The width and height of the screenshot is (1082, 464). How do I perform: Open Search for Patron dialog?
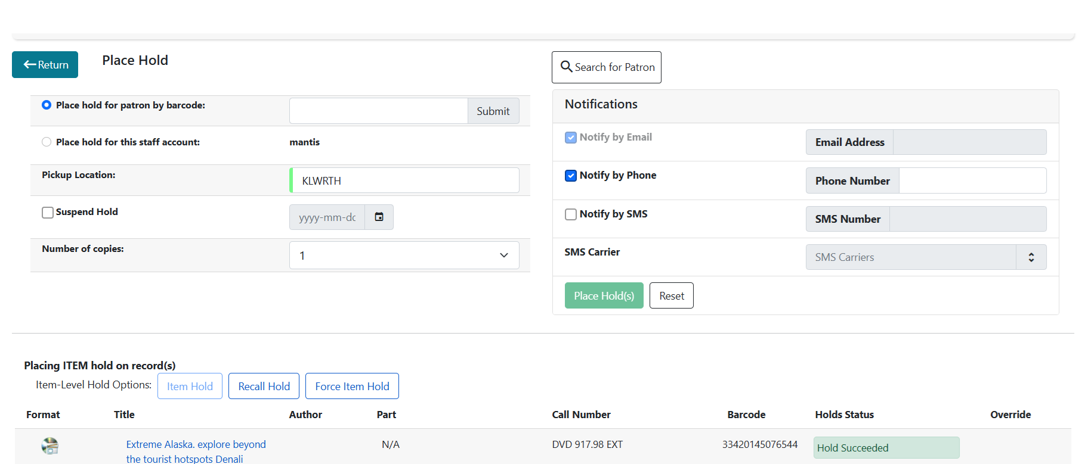(607, 67)
